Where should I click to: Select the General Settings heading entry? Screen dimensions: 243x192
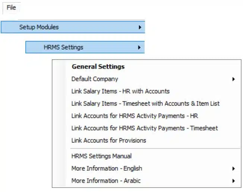[x=98, y=67]
